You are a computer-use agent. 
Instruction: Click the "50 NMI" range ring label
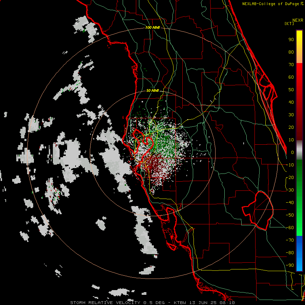(x=152, y=90)
